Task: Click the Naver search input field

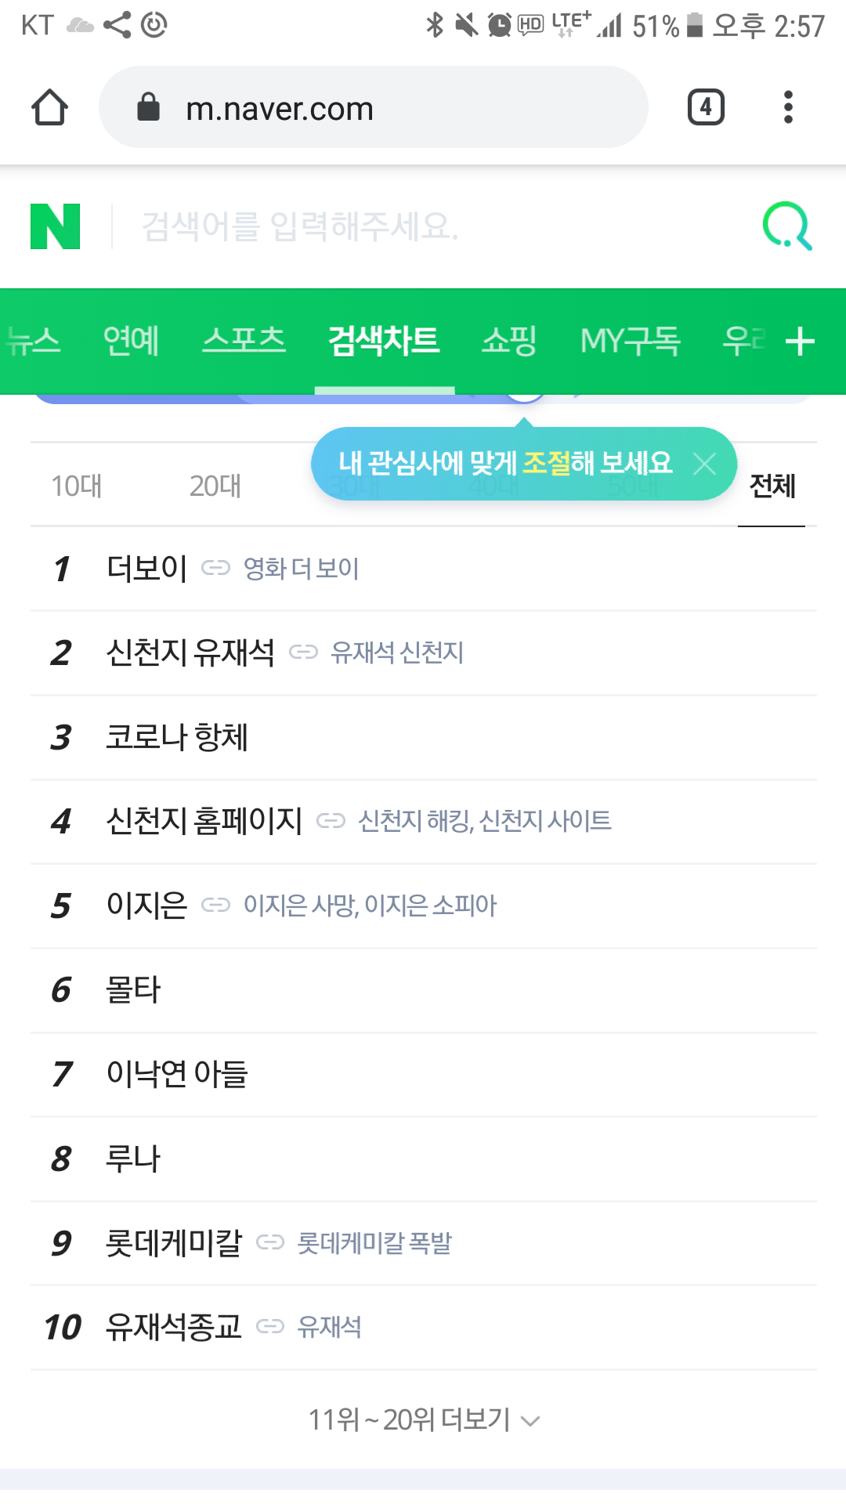Action: click(x=423, y=227)
